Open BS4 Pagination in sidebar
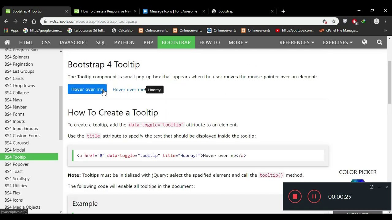 tap(19, 64)
